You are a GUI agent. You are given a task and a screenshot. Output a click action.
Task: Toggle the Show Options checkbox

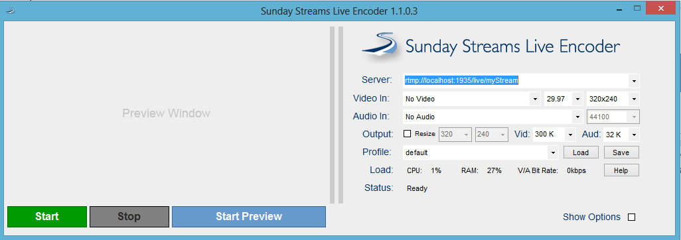631,217
